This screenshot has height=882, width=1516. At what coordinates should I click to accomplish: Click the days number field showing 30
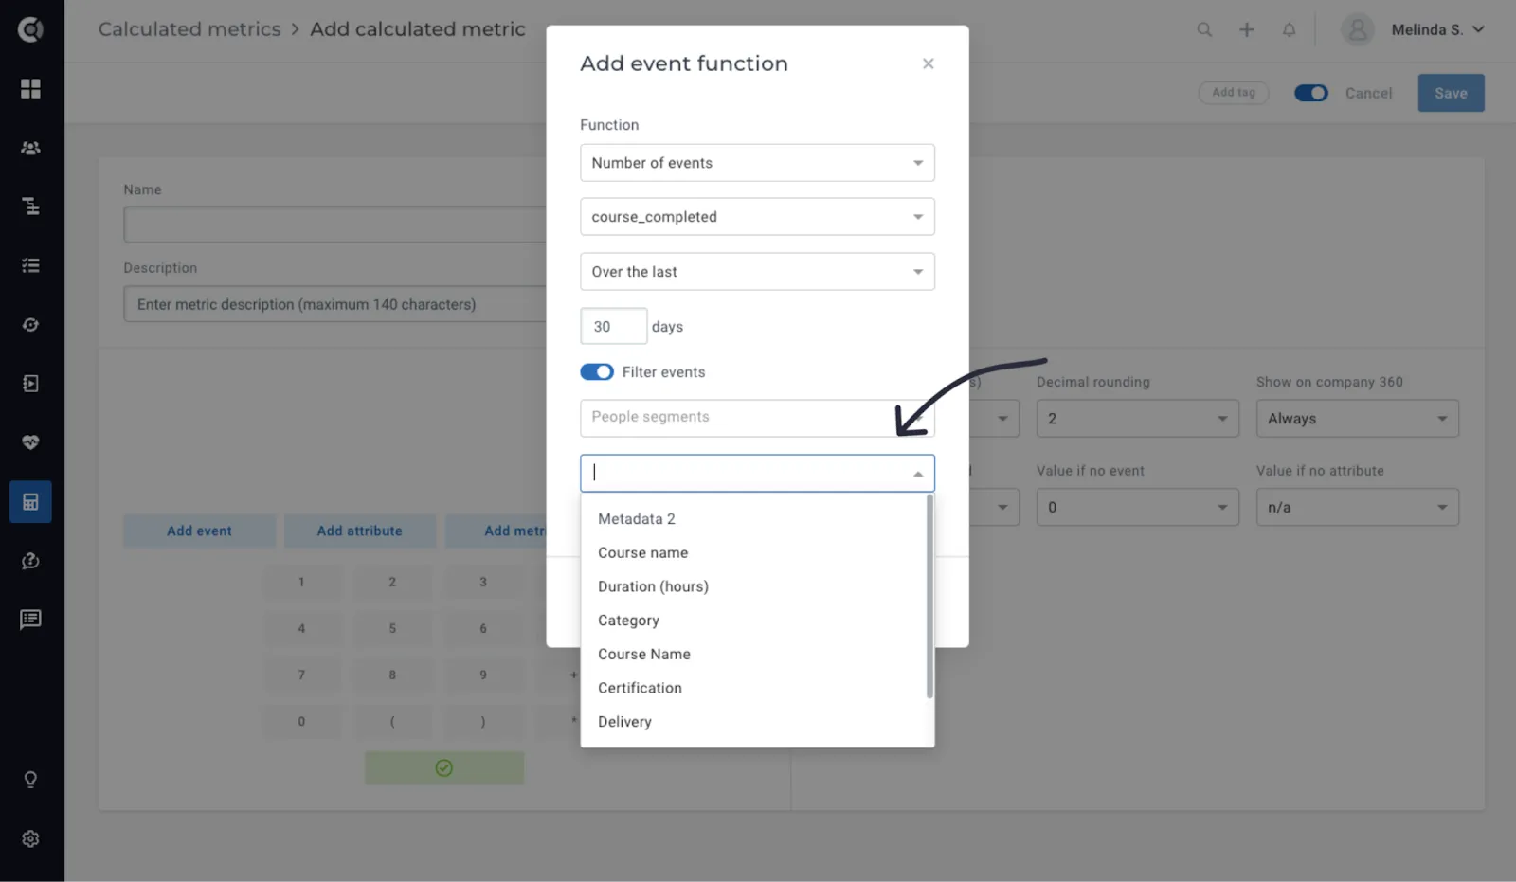point(614,327)
